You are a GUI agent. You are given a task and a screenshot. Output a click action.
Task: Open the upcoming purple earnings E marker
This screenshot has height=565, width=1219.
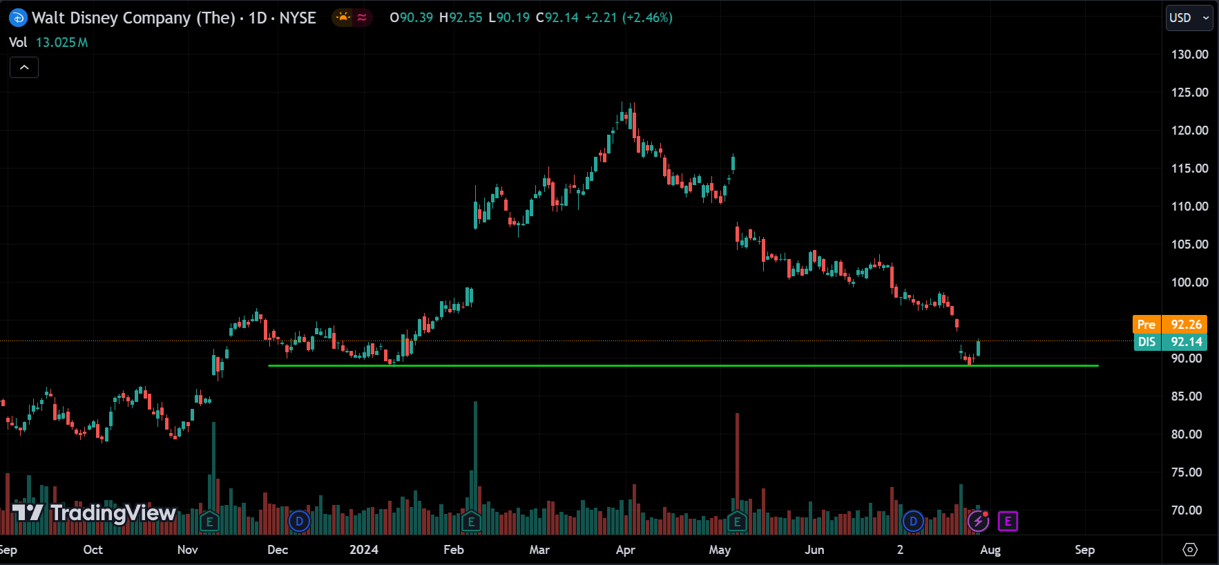[x=1008, y=521]
